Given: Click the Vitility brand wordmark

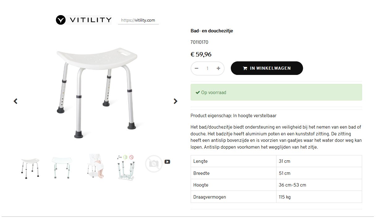Looking at the screenshot, I should (x=90, y=20).
